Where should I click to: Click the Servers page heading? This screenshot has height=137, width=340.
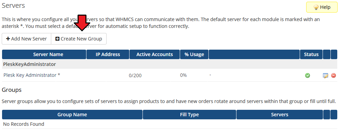click(x=13, y=5)
